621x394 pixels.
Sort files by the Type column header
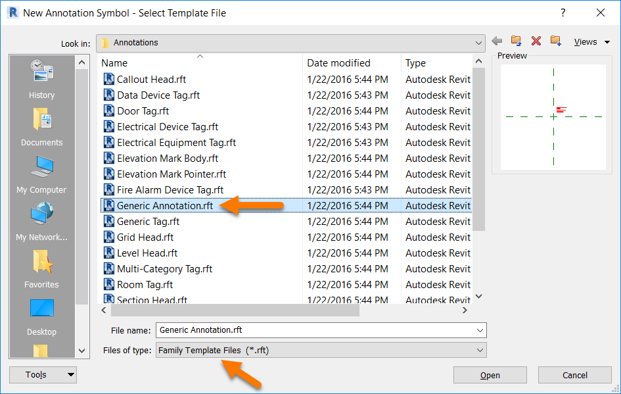(414, 62)
